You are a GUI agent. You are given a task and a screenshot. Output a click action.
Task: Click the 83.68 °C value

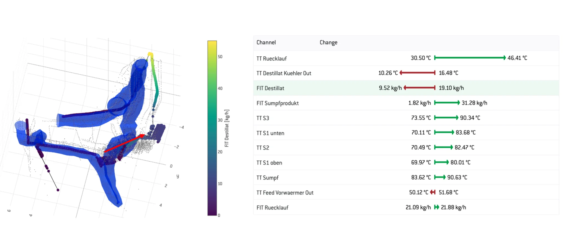[x=466, y=133]
